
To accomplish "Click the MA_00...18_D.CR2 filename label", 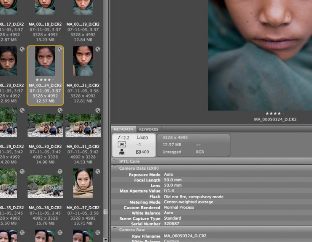I will pos(45,24).
